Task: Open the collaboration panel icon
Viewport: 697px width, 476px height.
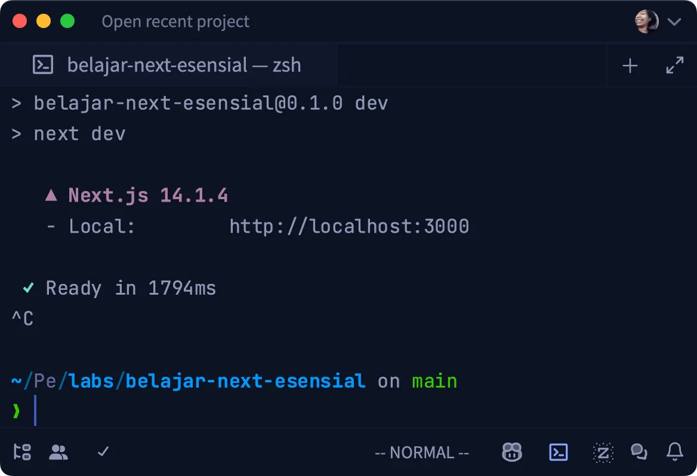Action: click(x=59, y=452)
